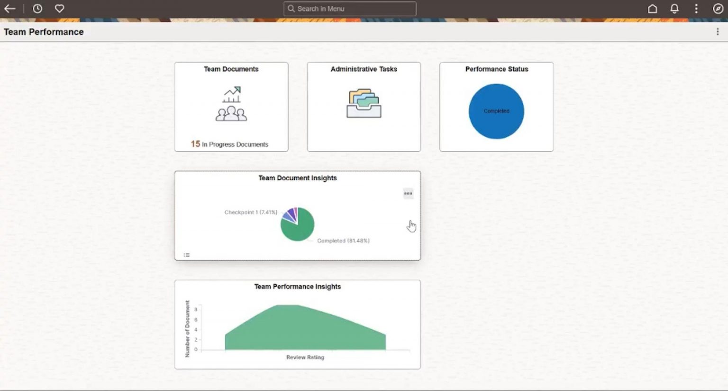Screen dimensions: 728x391
Task: Open the favorites heart icon
Action: coord(58,8)
